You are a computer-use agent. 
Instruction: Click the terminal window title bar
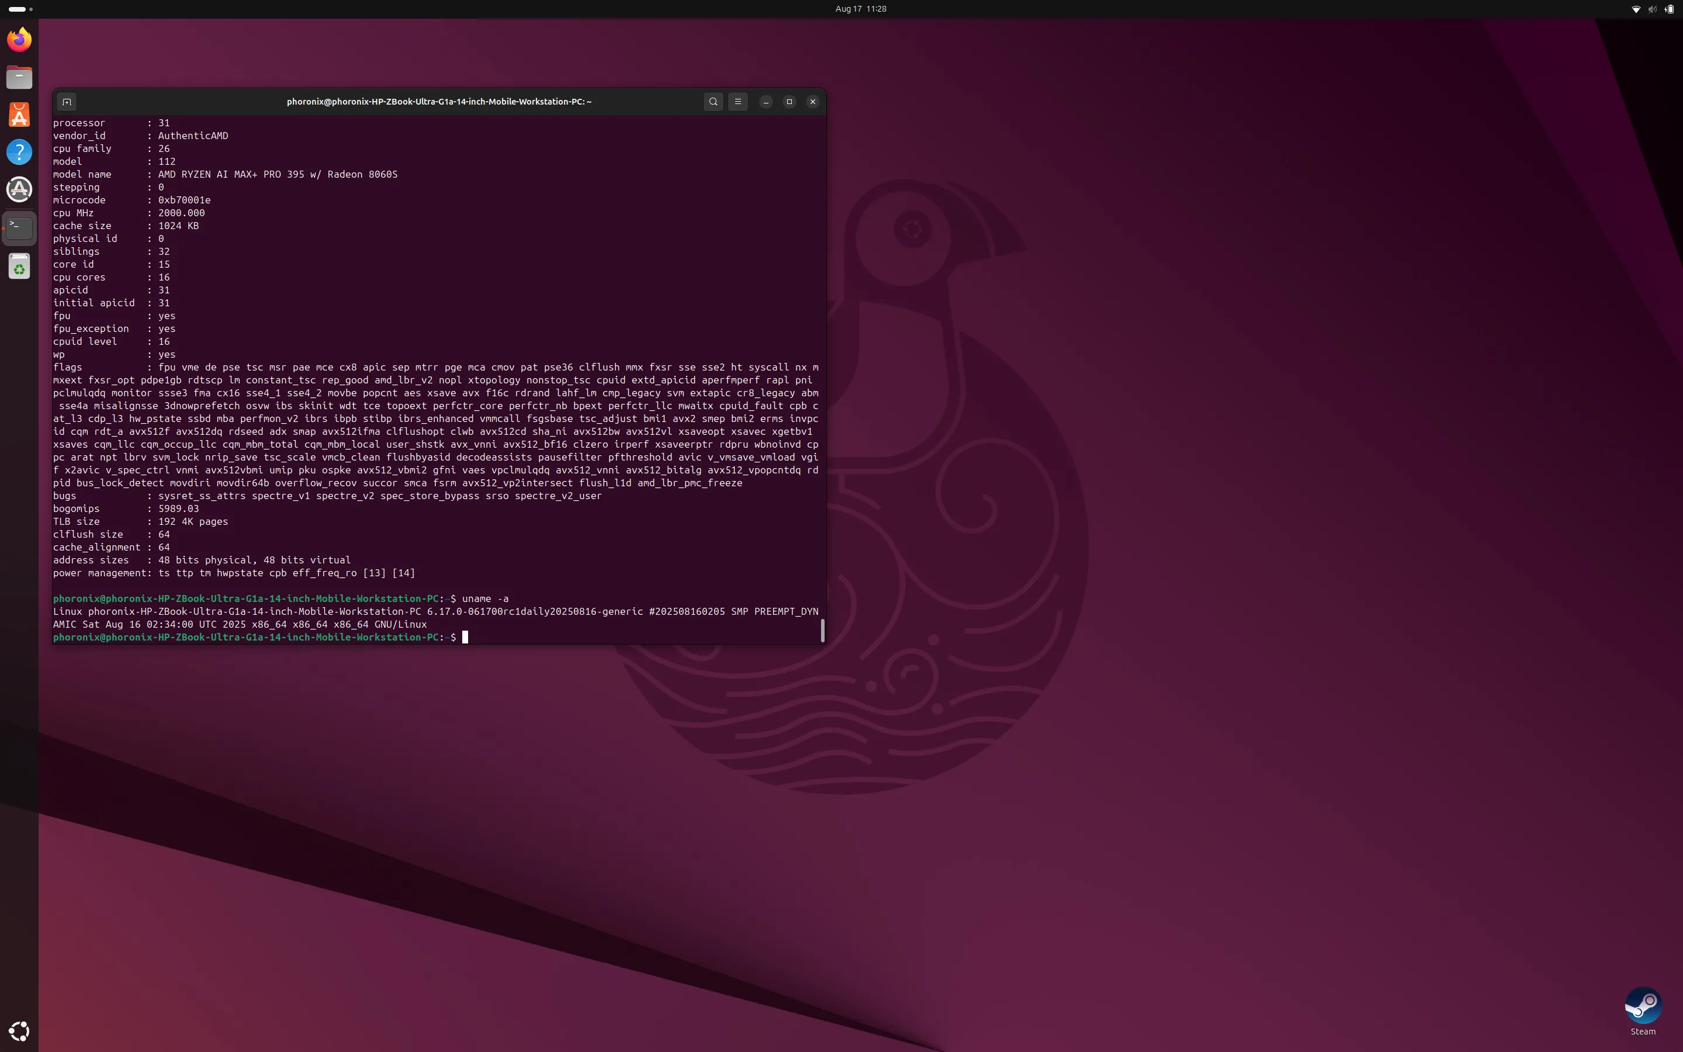coord(438,102)
